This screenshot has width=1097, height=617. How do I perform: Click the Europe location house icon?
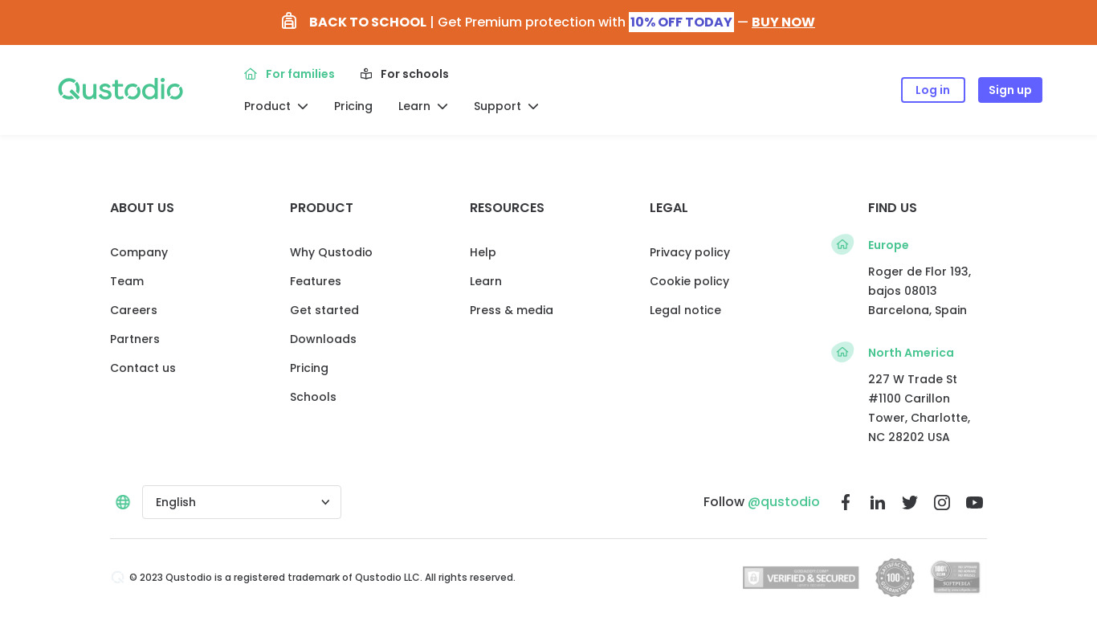click(842, 244)
